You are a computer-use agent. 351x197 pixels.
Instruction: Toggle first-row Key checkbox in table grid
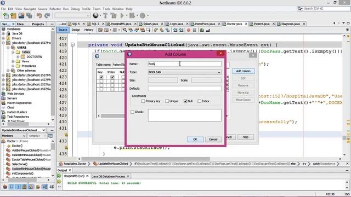tap(101, 77)
